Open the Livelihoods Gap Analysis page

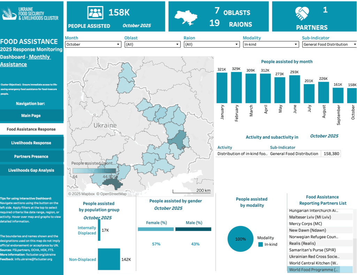(31, 170)
